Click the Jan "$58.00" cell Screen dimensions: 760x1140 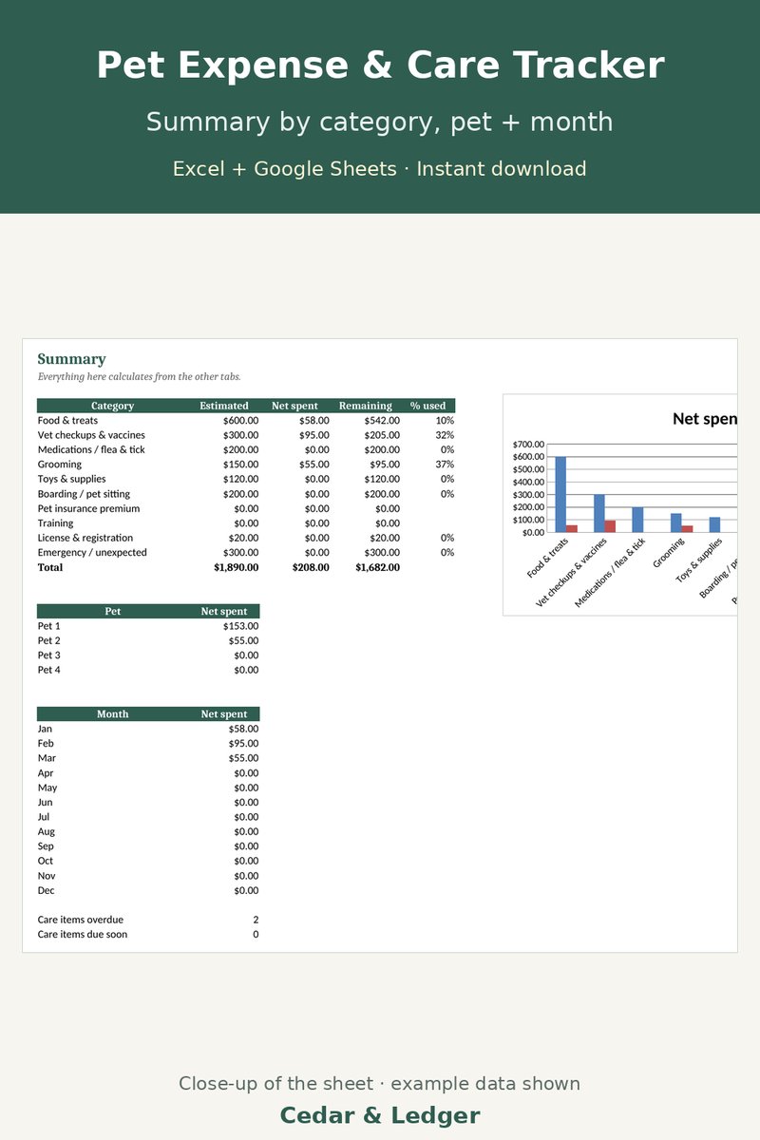(243, 729)
